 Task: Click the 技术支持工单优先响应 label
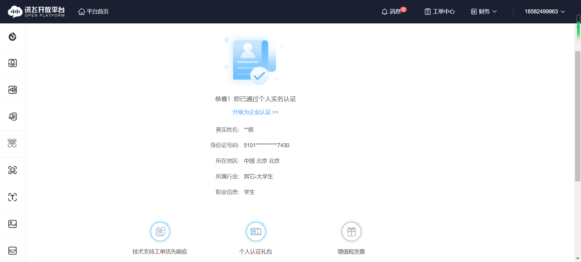coord(160,252)
